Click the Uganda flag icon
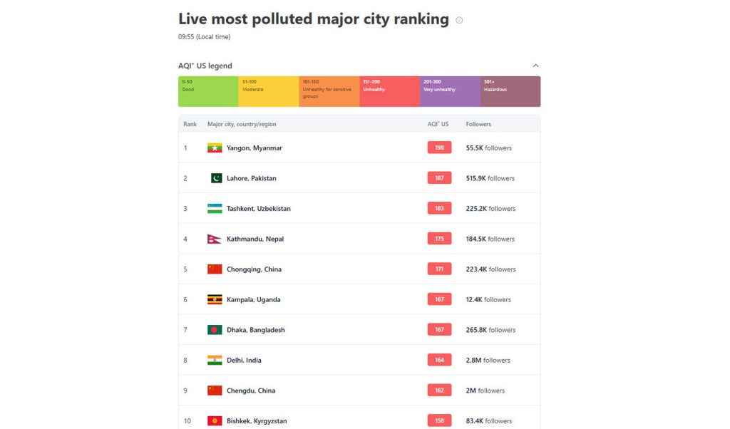Screen dimensions: 730x429 tap(215, 299)
